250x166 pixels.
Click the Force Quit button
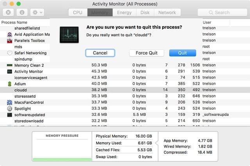click(146, 53)
